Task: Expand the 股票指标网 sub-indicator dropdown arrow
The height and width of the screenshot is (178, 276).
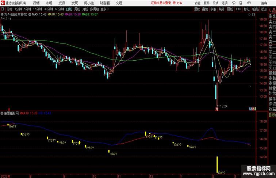Action: coord(2,113)
